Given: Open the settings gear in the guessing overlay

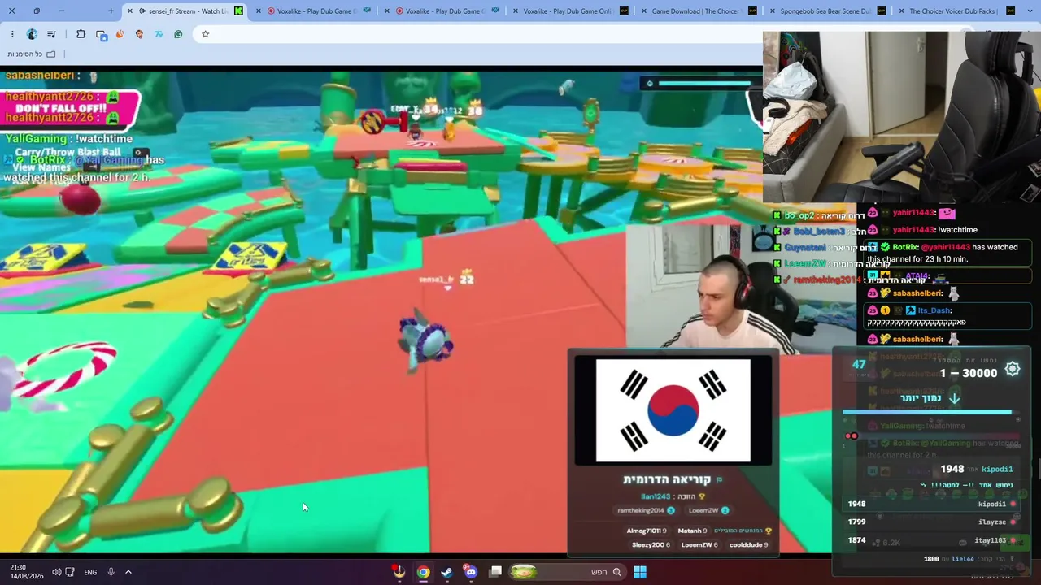Looking at the screenshot, I should pos(1013,369).
